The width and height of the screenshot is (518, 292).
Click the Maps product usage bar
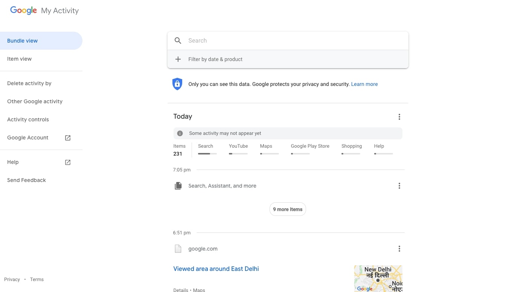coord(269,154)
